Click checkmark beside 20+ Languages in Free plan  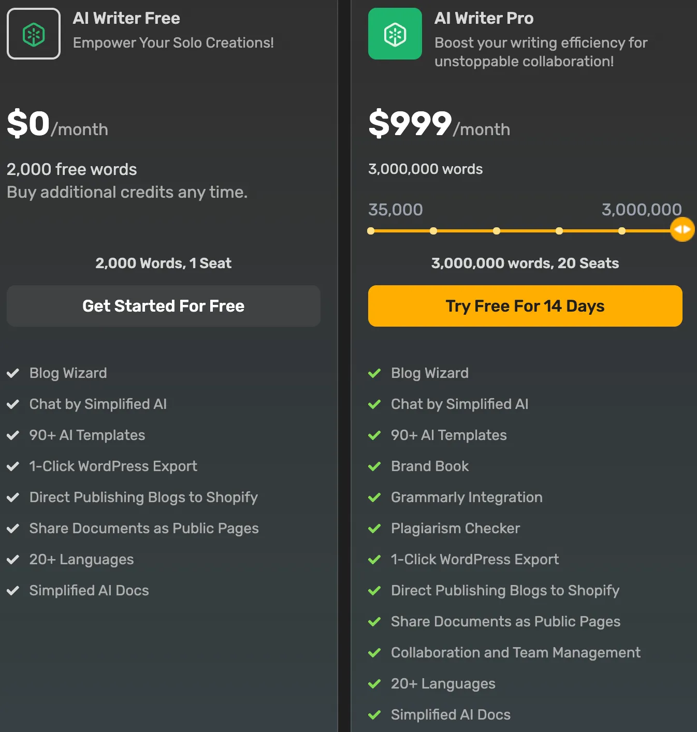click(13, 559)
